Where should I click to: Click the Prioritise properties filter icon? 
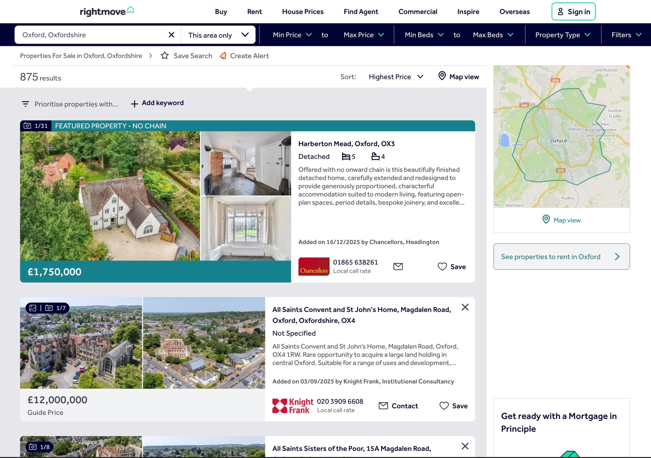coord(25,104)
